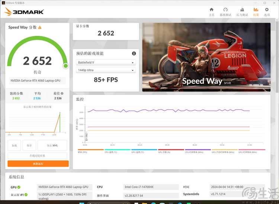Open the Home tab with house icon

pyautogui.click(x=211, y=12)
